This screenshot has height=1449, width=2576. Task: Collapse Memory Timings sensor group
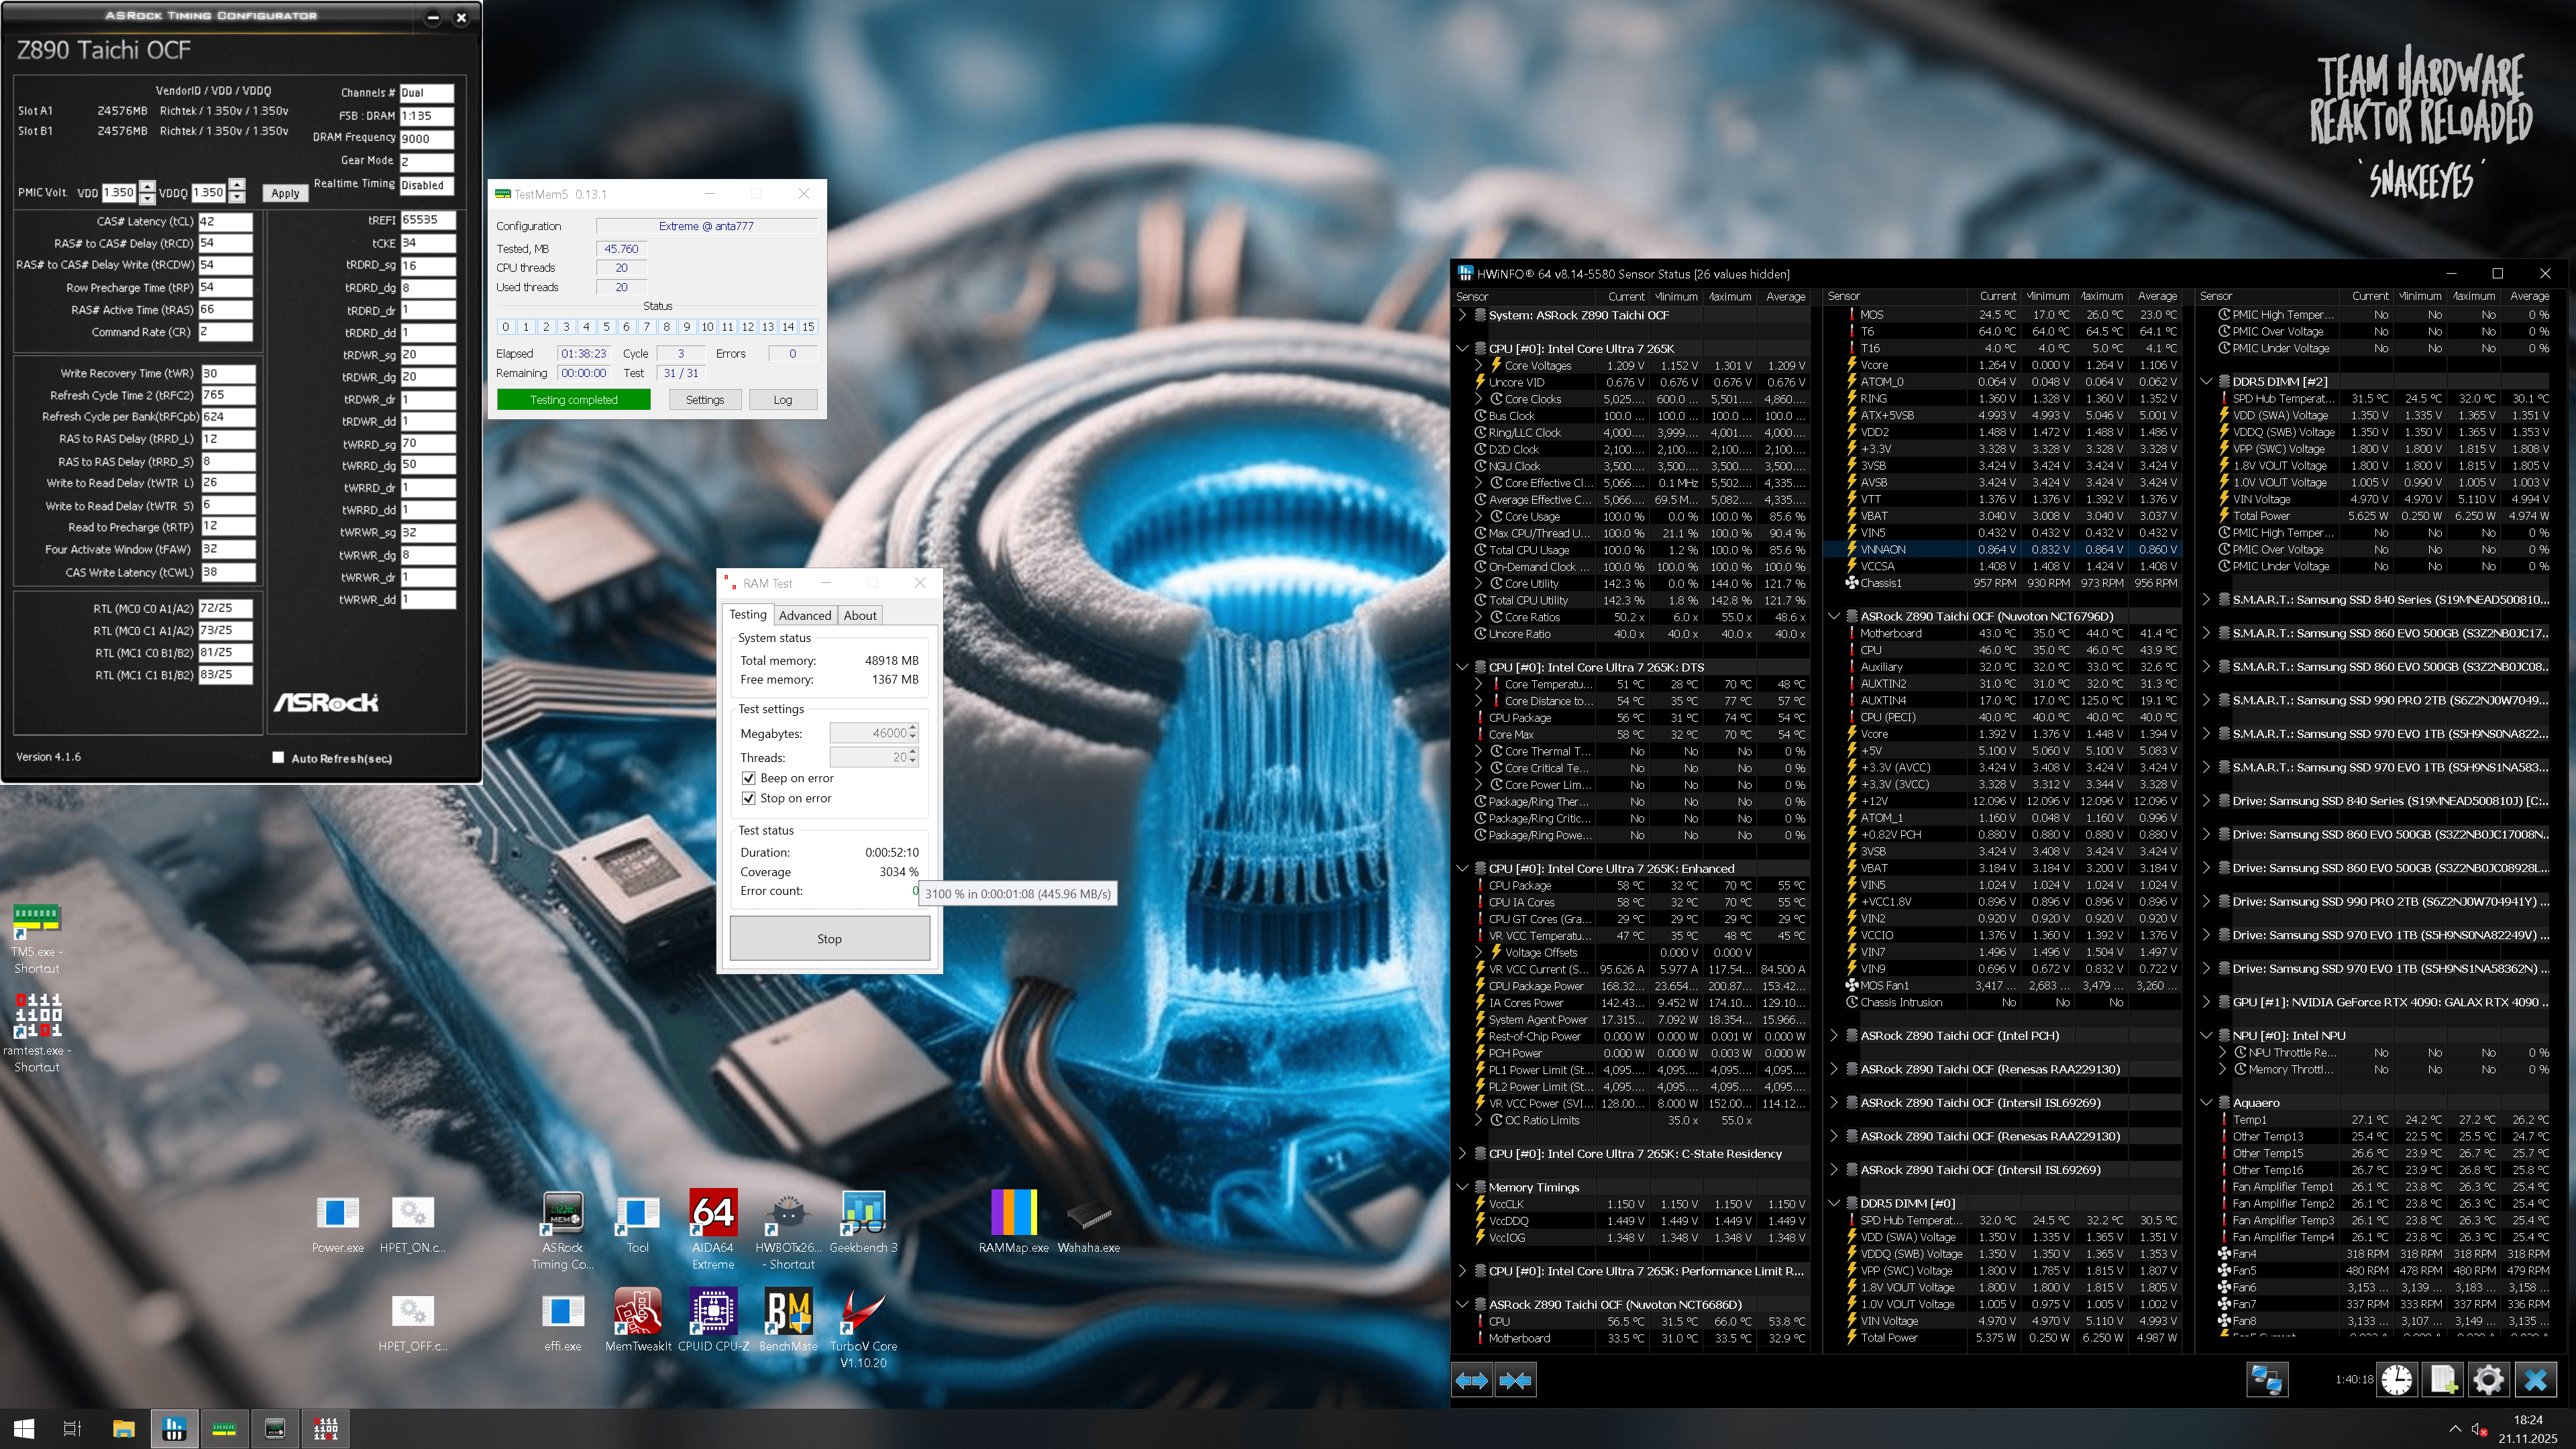tap(1463, 1187)
